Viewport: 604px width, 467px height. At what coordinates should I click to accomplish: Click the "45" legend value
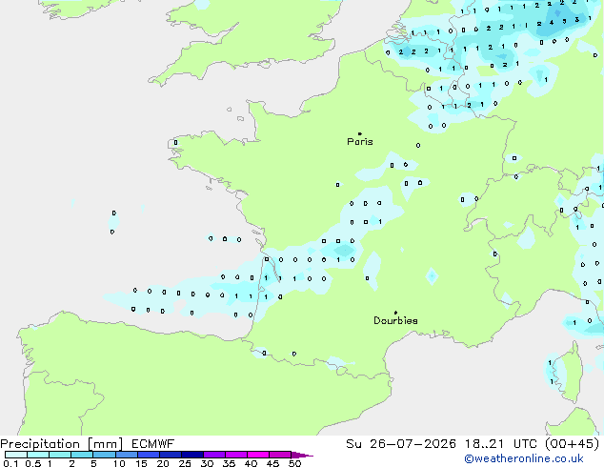pyautogui.click(x=272, y=463)
